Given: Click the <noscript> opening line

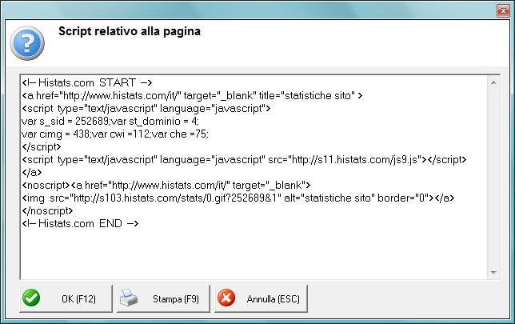Looking at the screenshot, I should [x=166, y=186].
